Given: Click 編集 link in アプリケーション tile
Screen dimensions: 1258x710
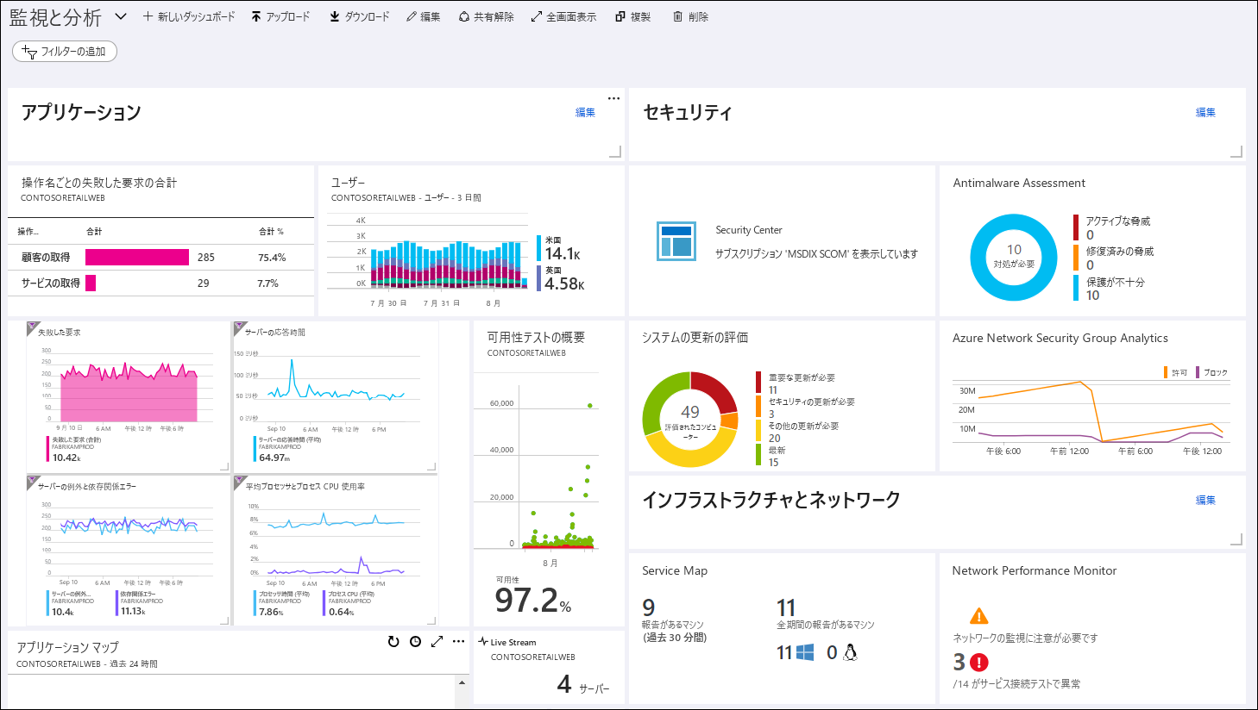Looking at the screenshot, I should click(x=585, y=112).
